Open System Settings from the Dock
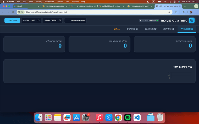The image size is (199, 124). (x=86, y=117)
